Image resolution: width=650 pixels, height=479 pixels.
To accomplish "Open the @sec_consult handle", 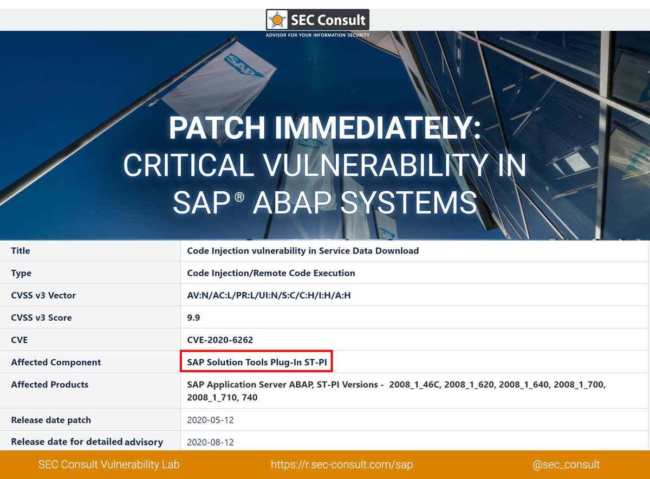I will (566, 465).
